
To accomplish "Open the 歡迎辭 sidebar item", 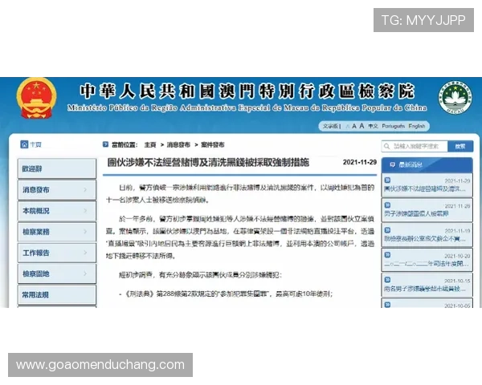I will (57, 168).
